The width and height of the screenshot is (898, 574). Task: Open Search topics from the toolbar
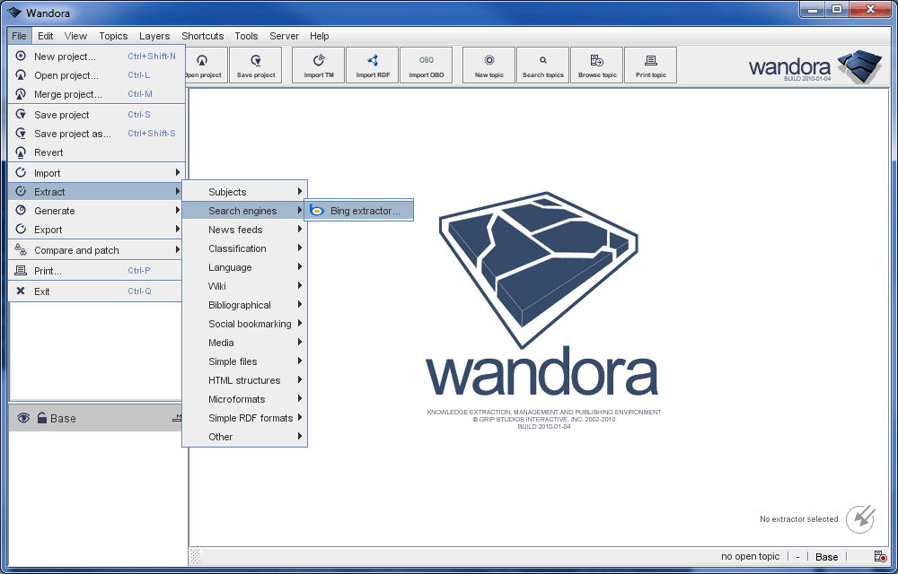click(542, 65)
